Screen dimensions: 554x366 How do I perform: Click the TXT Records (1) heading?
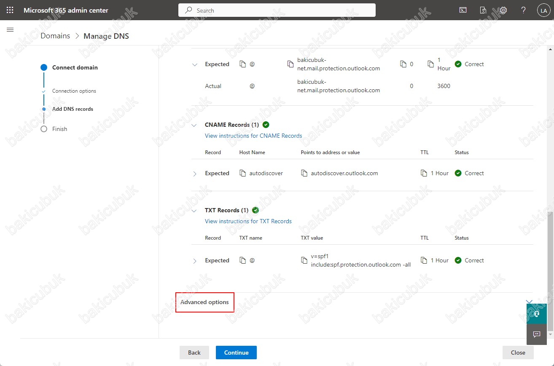[227, 210]
